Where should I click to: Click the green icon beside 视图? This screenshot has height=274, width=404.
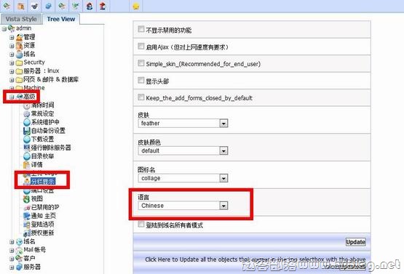(27, 199)
